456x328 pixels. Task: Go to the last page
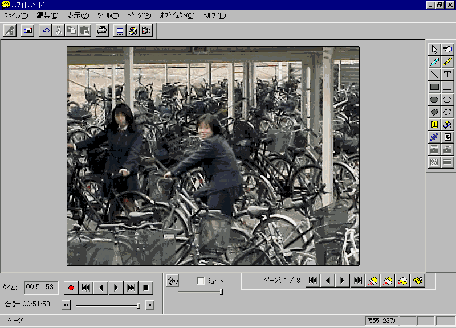(358, 280)
